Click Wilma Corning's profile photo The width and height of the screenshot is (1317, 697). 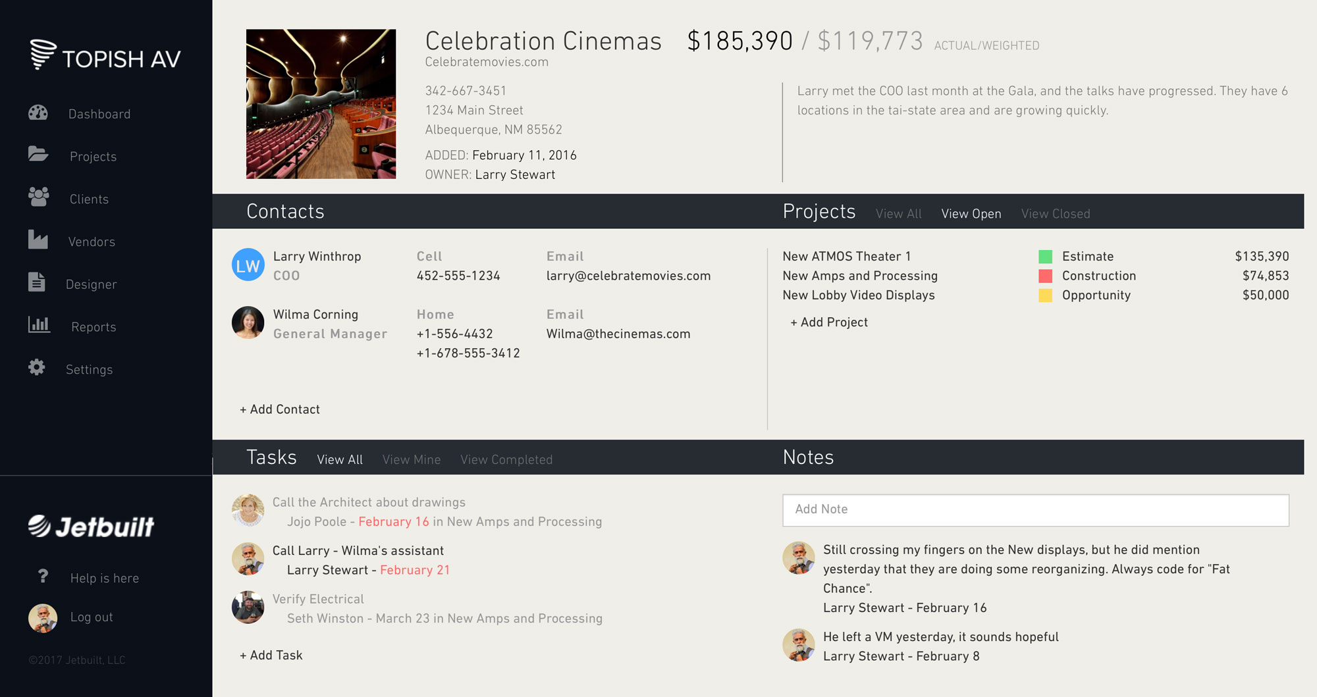click(248, 323)
